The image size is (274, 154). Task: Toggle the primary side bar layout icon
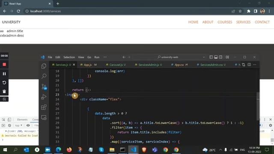pyautogui.click(x=211, y=57)
